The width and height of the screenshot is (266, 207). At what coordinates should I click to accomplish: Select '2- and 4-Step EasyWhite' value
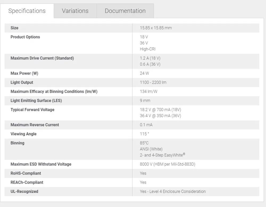pos(163,155)
